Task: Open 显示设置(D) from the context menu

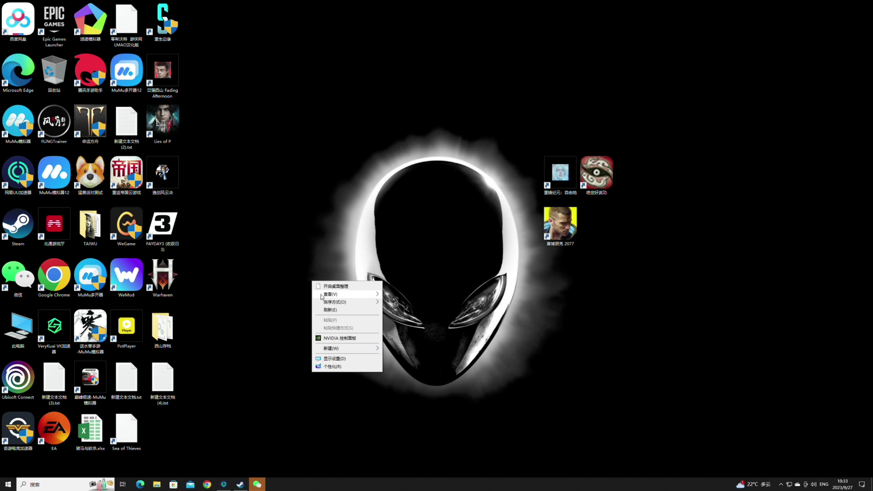Action: click(x=347, y=358)
